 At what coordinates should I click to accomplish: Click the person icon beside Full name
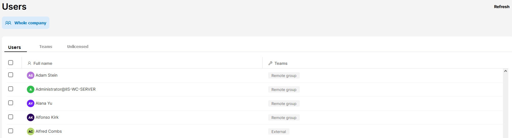pos(29,63)
